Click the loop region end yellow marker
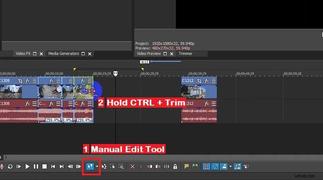 [x=143, y=69]
